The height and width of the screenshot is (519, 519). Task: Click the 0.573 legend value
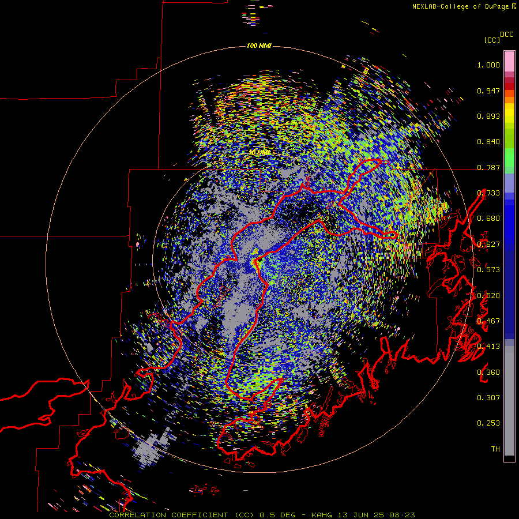click(488, 270)
